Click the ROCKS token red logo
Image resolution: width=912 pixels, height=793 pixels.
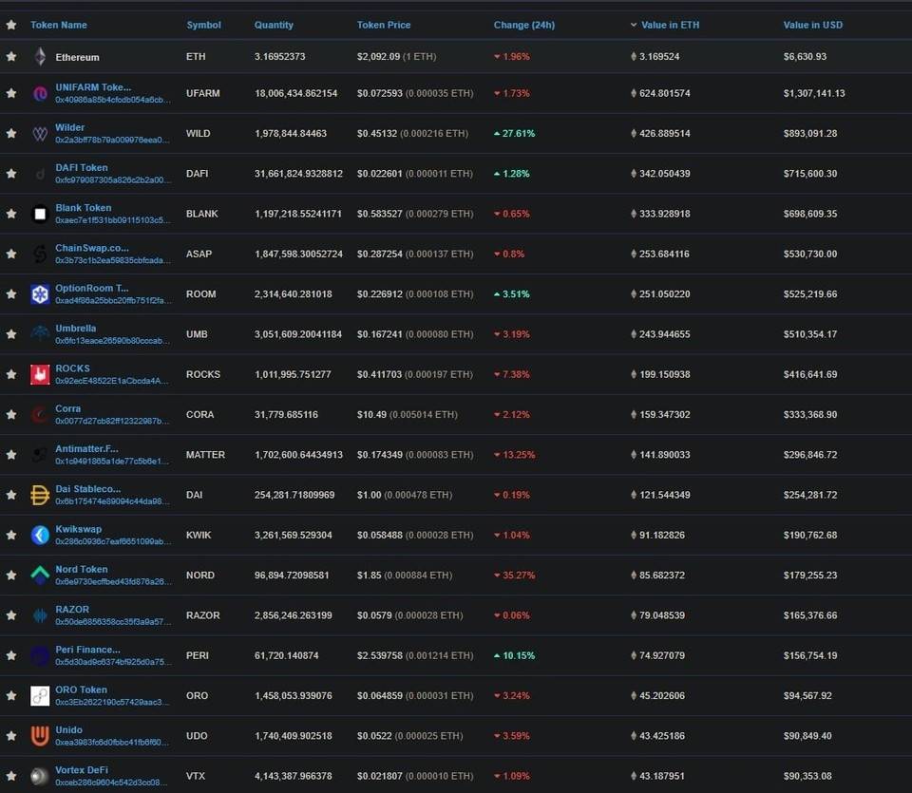click(40, 374)
